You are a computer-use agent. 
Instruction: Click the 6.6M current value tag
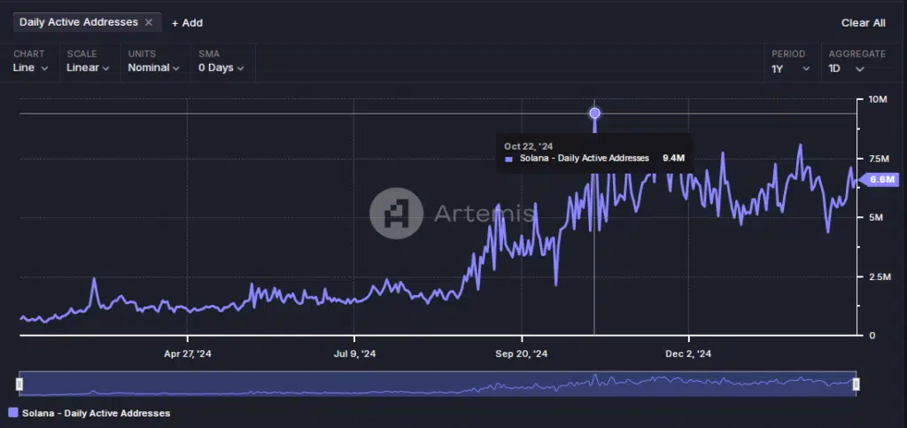tap(879, 180)
